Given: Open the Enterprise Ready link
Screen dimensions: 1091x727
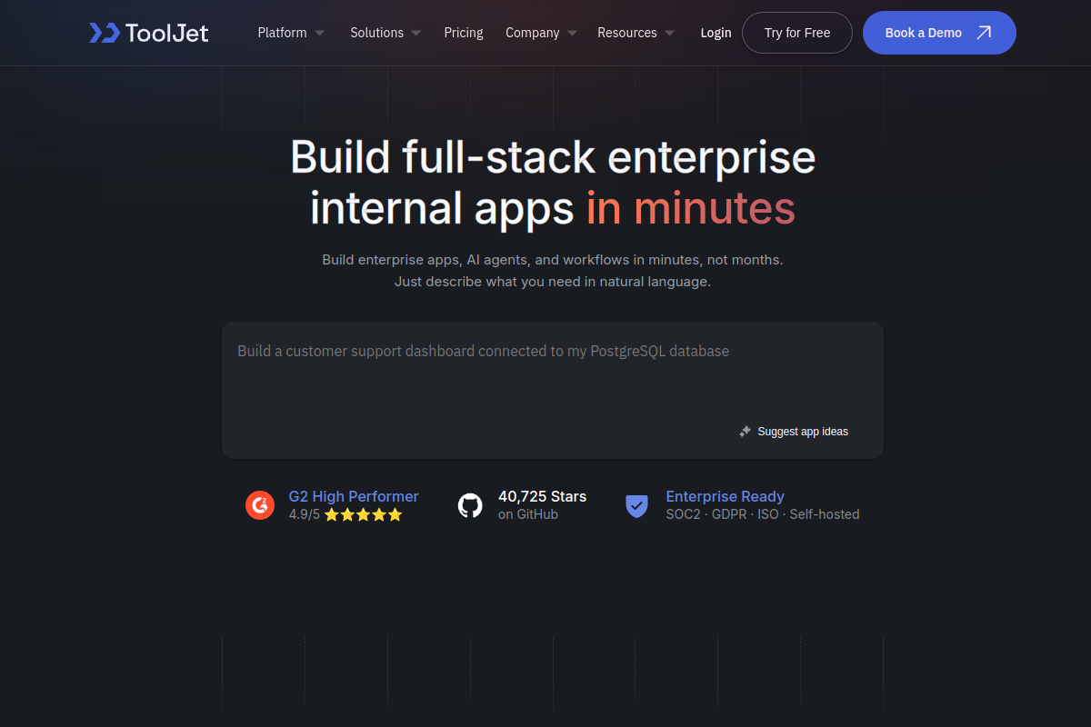Looking at the screenshot, I should coord(725,496).
